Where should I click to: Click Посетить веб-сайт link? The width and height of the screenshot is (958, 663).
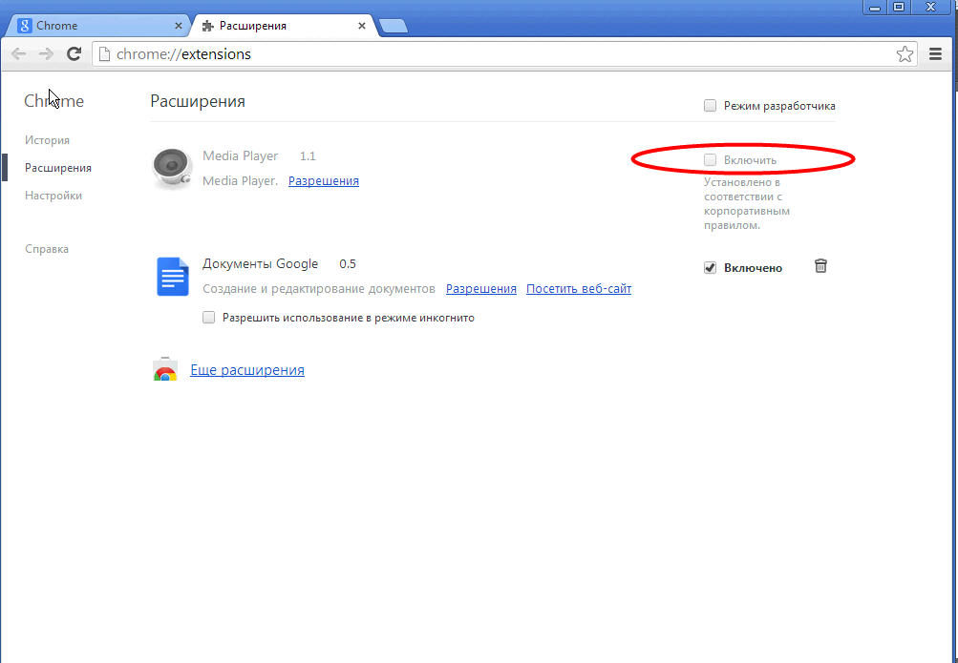579,289
